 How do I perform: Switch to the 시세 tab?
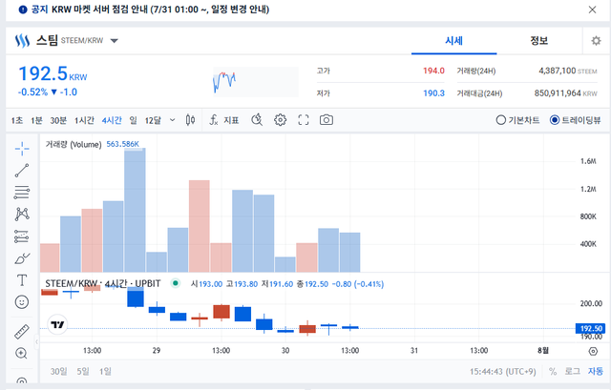click(x=454, y=40)
